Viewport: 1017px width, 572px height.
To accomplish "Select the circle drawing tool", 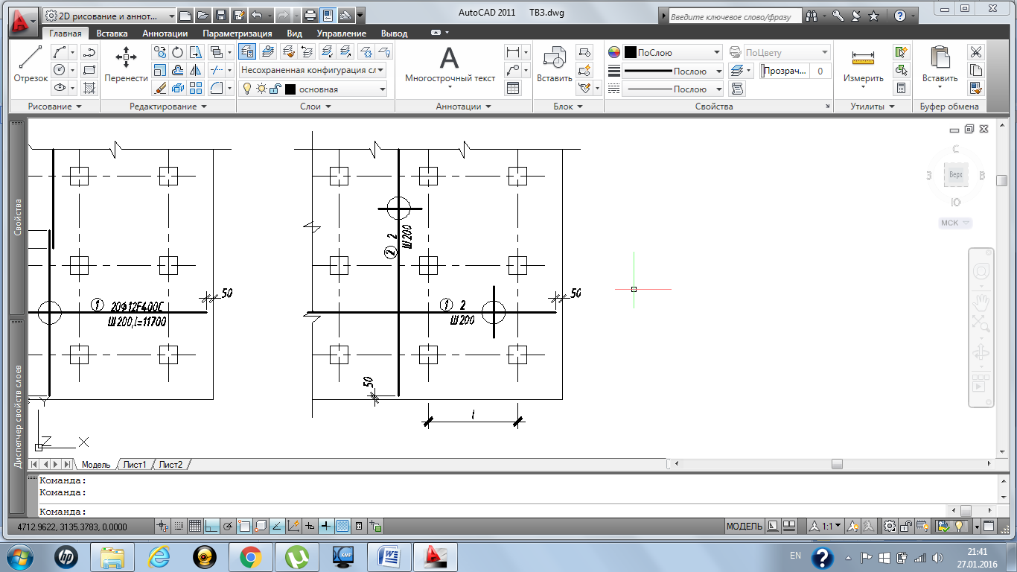I will (60, 70).
